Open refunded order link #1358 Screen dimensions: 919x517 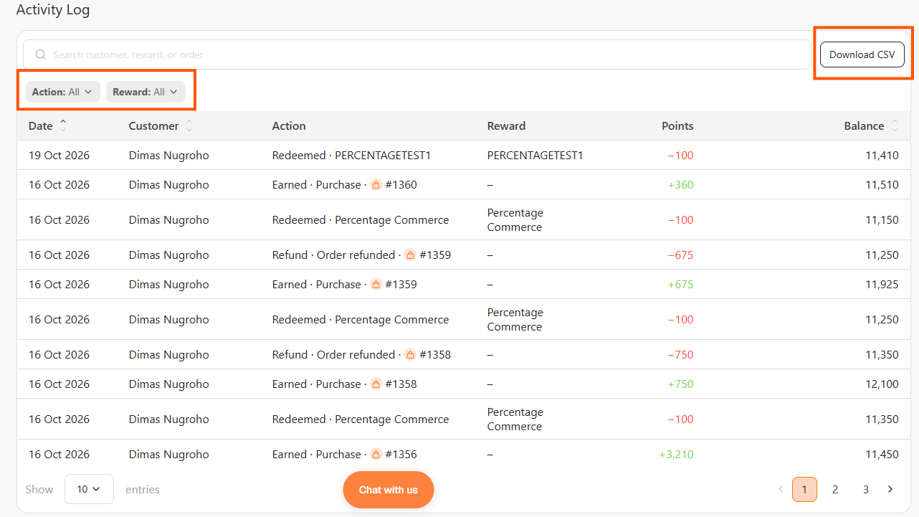(435, 354)
